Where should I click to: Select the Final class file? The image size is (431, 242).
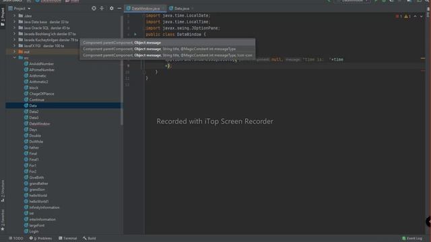[x=30, y=154]
